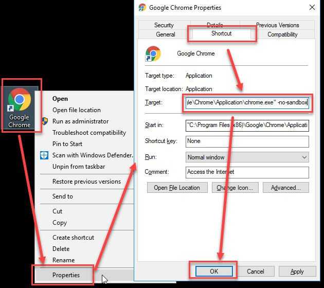Screen dimensions: 324x288
Task: Confirm with the OK button
Action: click(214, 271)
